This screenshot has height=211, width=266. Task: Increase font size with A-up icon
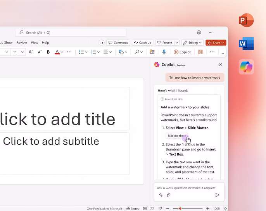(31, 52)
